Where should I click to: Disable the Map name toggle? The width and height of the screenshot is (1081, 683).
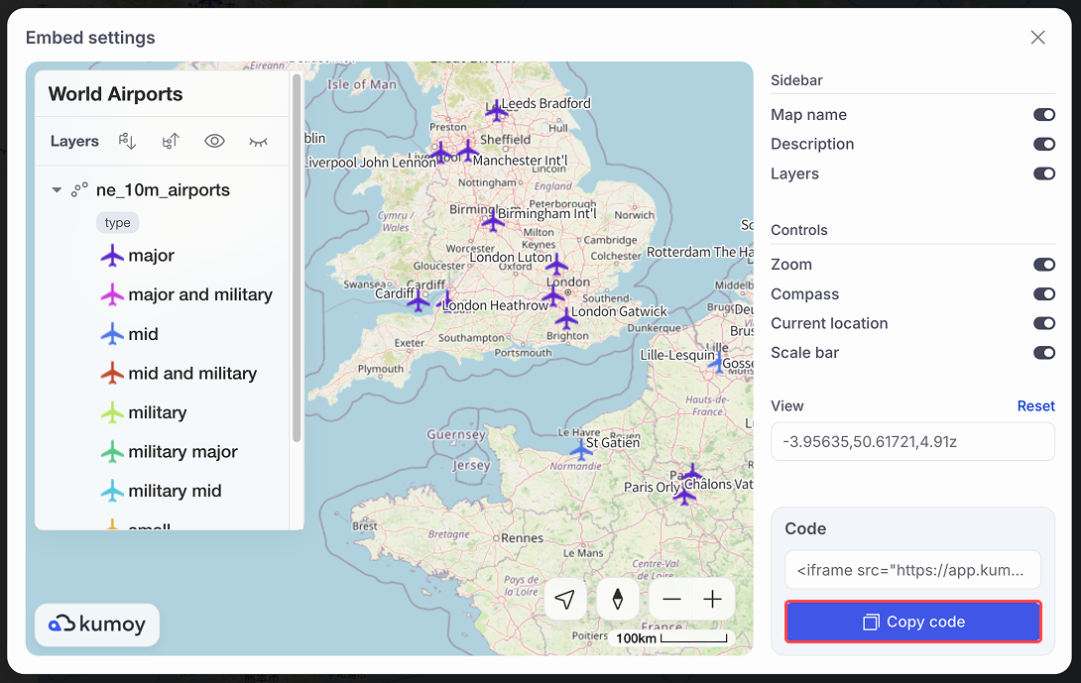tap(1043, 114)
